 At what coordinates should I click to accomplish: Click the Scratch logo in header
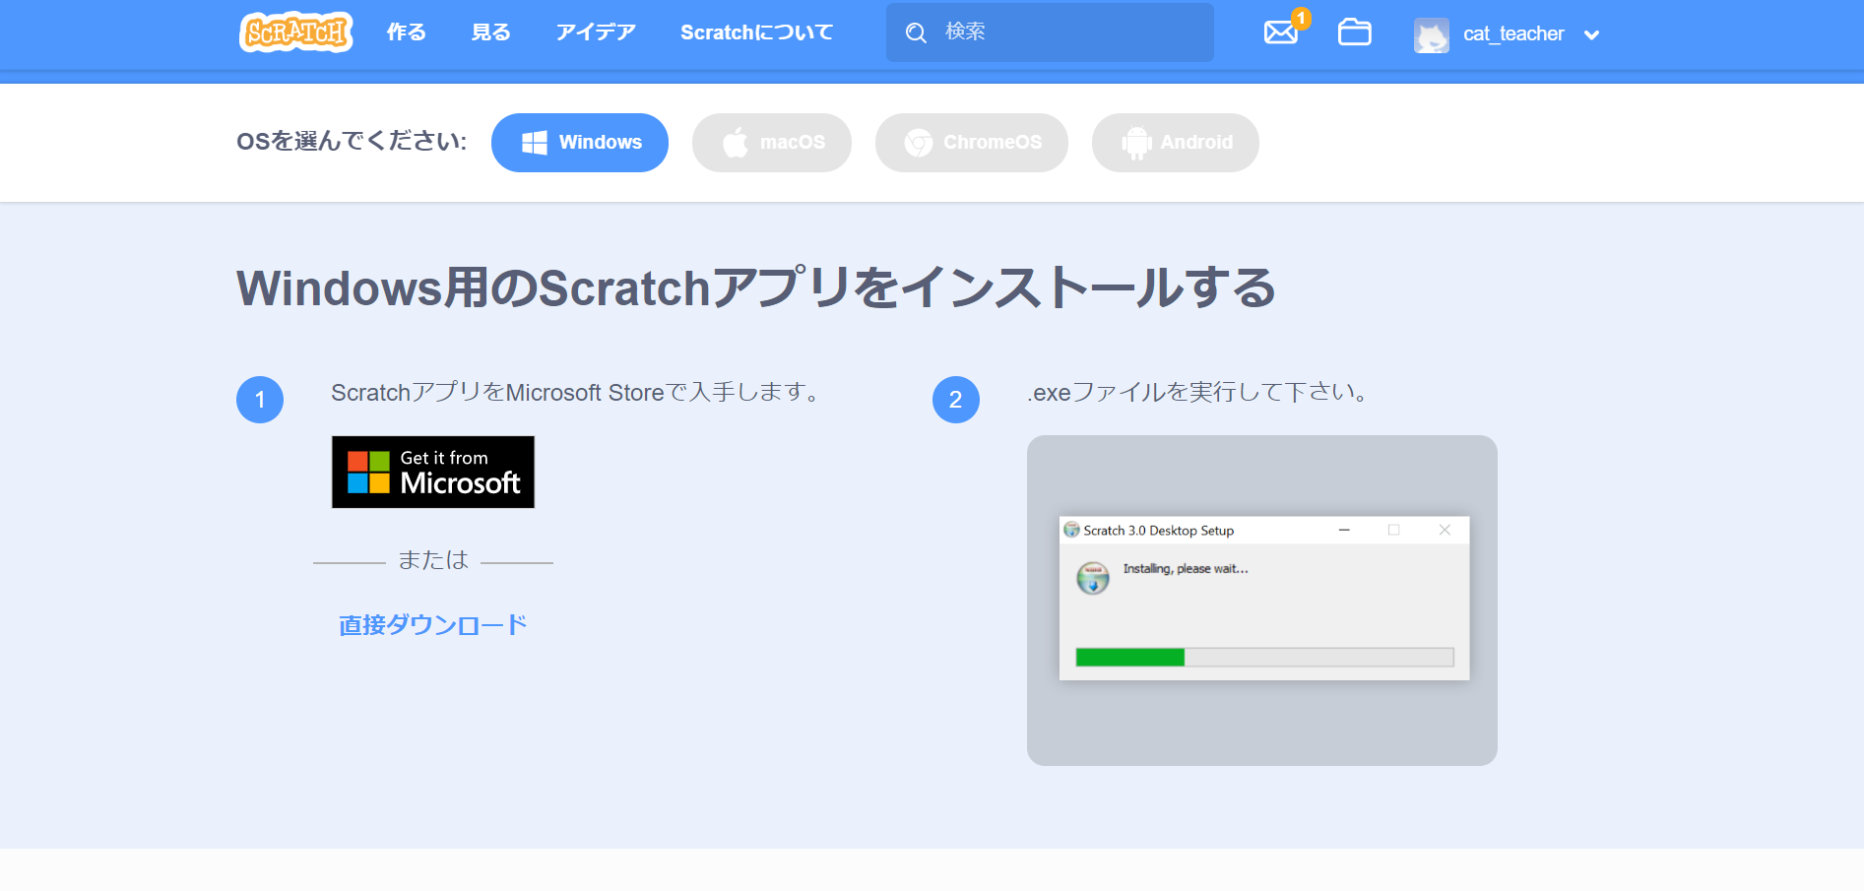[295, 32]
